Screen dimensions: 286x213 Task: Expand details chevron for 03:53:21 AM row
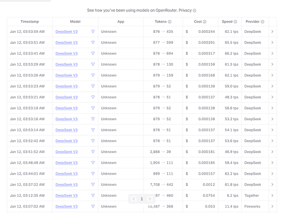(x=272, y=97)
